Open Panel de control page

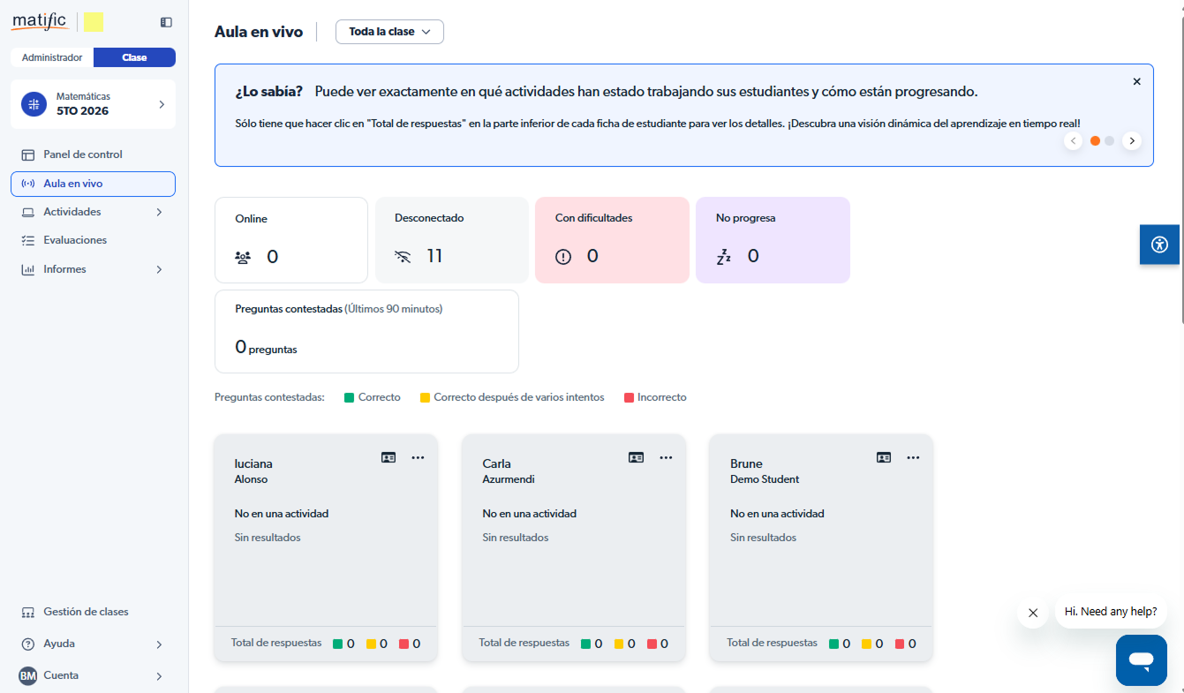click(83, 154)
